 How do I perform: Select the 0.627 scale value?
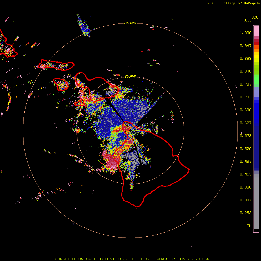click(x=246, y=123)
